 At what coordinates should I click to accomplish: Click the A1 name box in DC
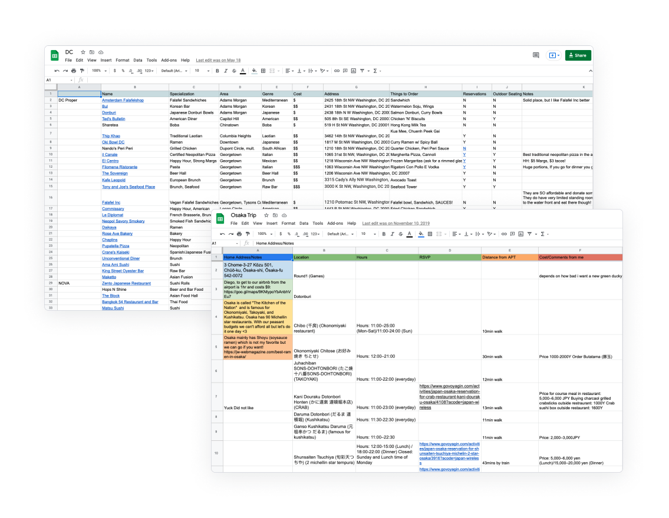[x=59, y=80]
